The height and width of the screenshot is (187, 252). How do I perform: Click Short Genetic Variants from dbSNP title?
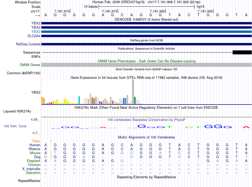point(146,69)
